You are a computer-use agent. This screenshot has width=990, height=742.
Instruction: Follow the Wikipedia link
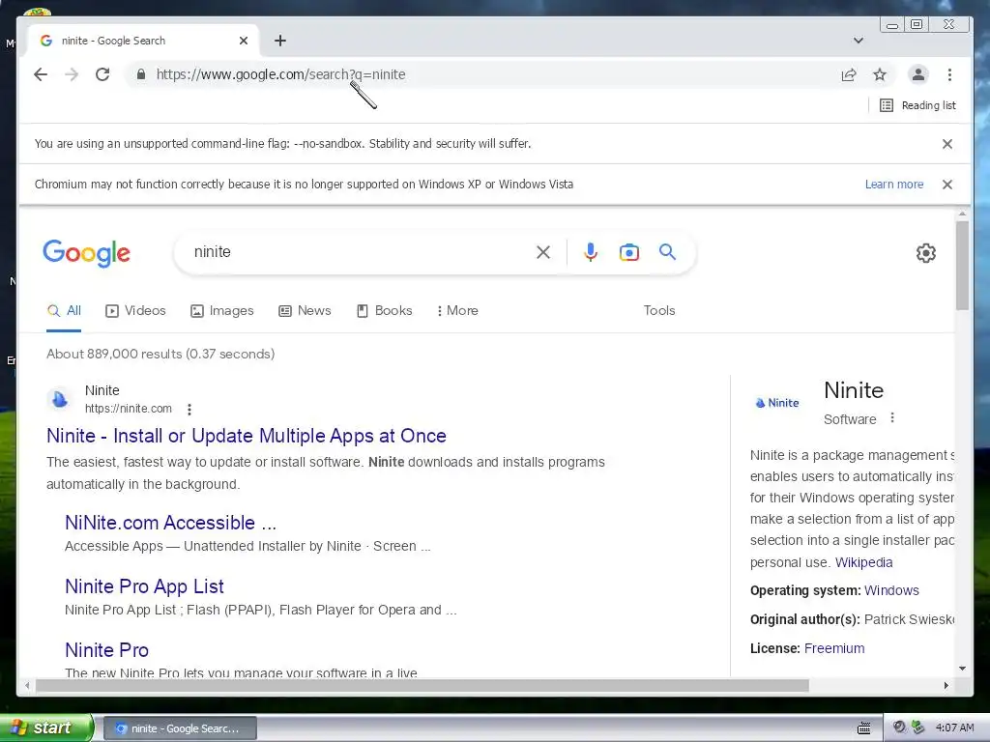pos(863,562)
